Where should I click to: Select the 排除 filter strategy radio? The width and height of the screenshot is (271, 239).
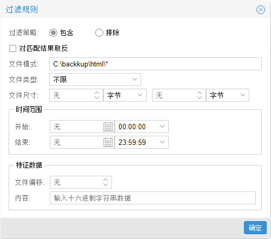click(x=99, y=33)
